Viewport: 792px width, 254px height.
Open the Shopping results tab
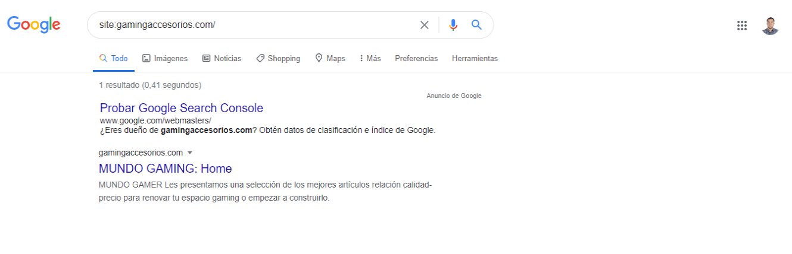click(x=278, y=59)
